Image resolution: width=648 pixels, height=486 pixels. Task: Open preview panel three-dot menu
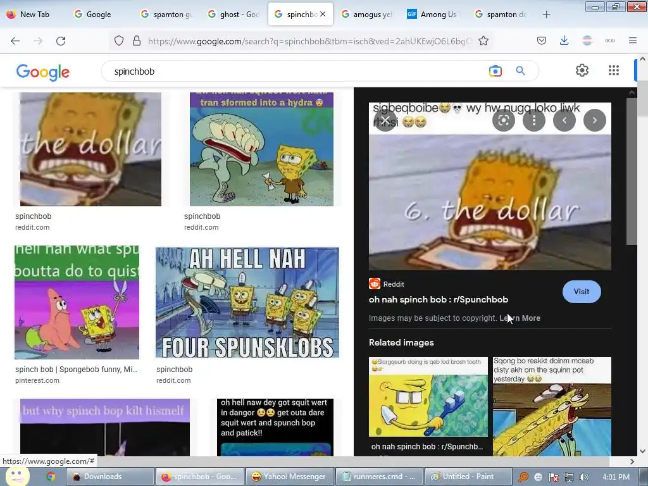tap(534, 120)
